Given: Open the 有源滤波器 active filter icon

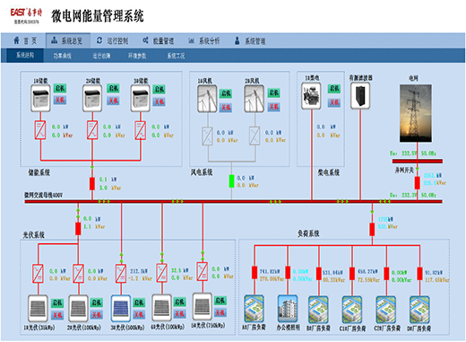Looking at the screenshot, I should coord(360,96).
